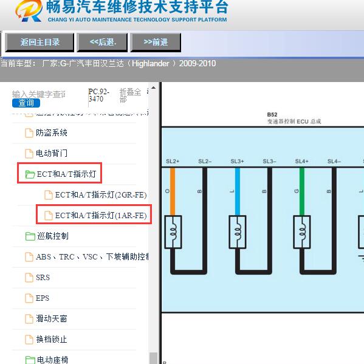Click the platform logo icon

point(29,11)
